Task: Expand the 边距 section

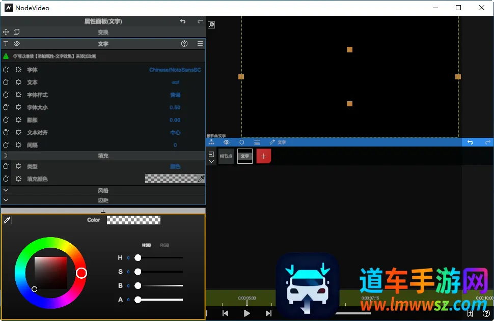Action: (x=6, y=200)
